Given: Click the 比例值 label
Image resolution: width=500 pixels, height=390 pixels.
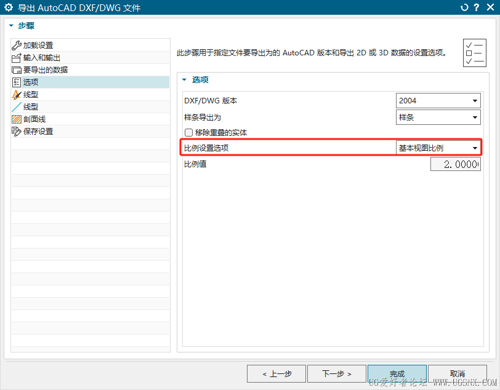Looking at the screenshot, I should (x=195, y=164).
